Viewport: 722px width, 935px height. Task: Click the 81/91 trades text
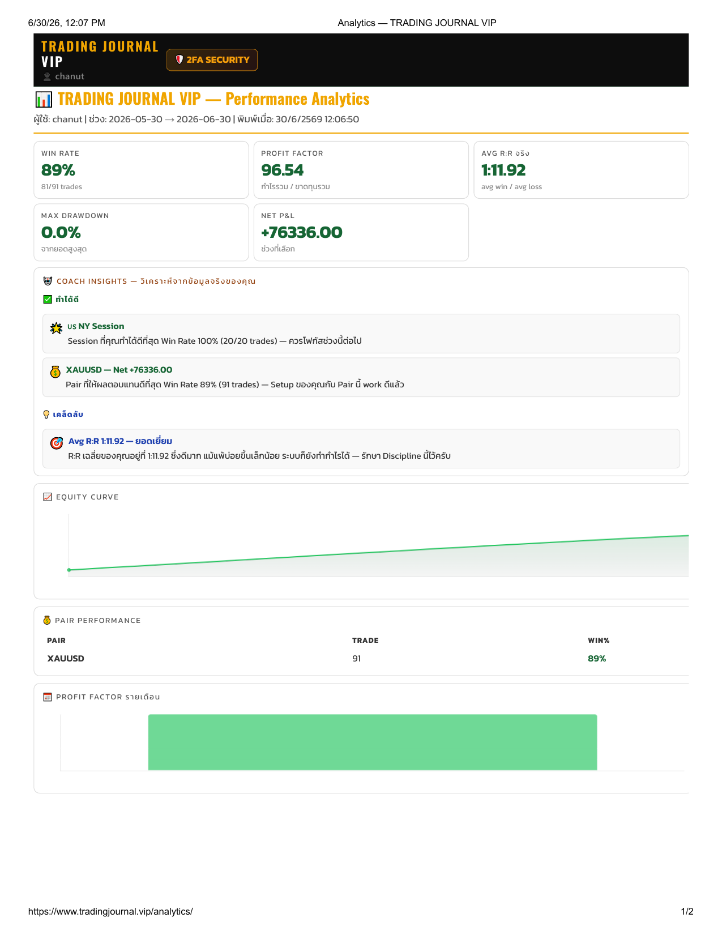click(x=62, y=187)
